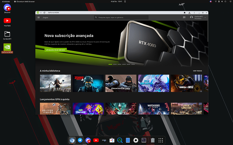Click the DarkevilPT user avatar
The image size is (233, 145).
tap(191, 17)
